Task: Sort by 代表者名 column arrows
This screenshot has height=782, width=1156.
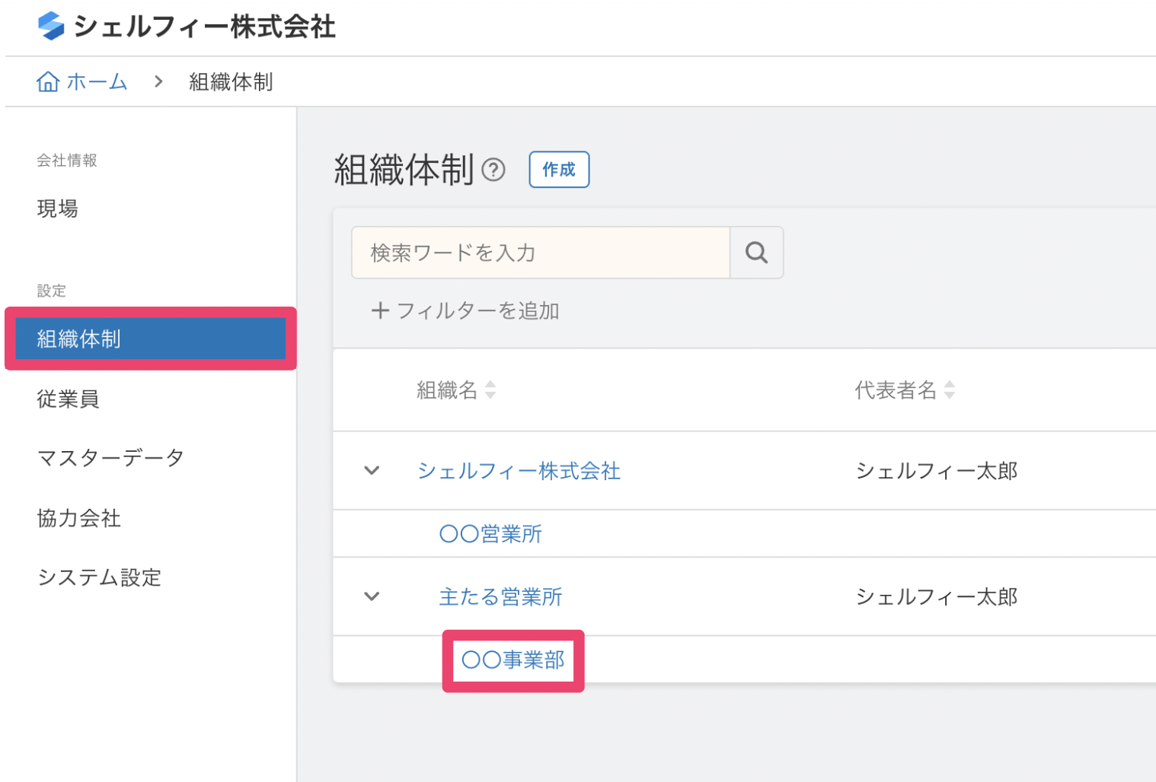Action: pos(950,390)
